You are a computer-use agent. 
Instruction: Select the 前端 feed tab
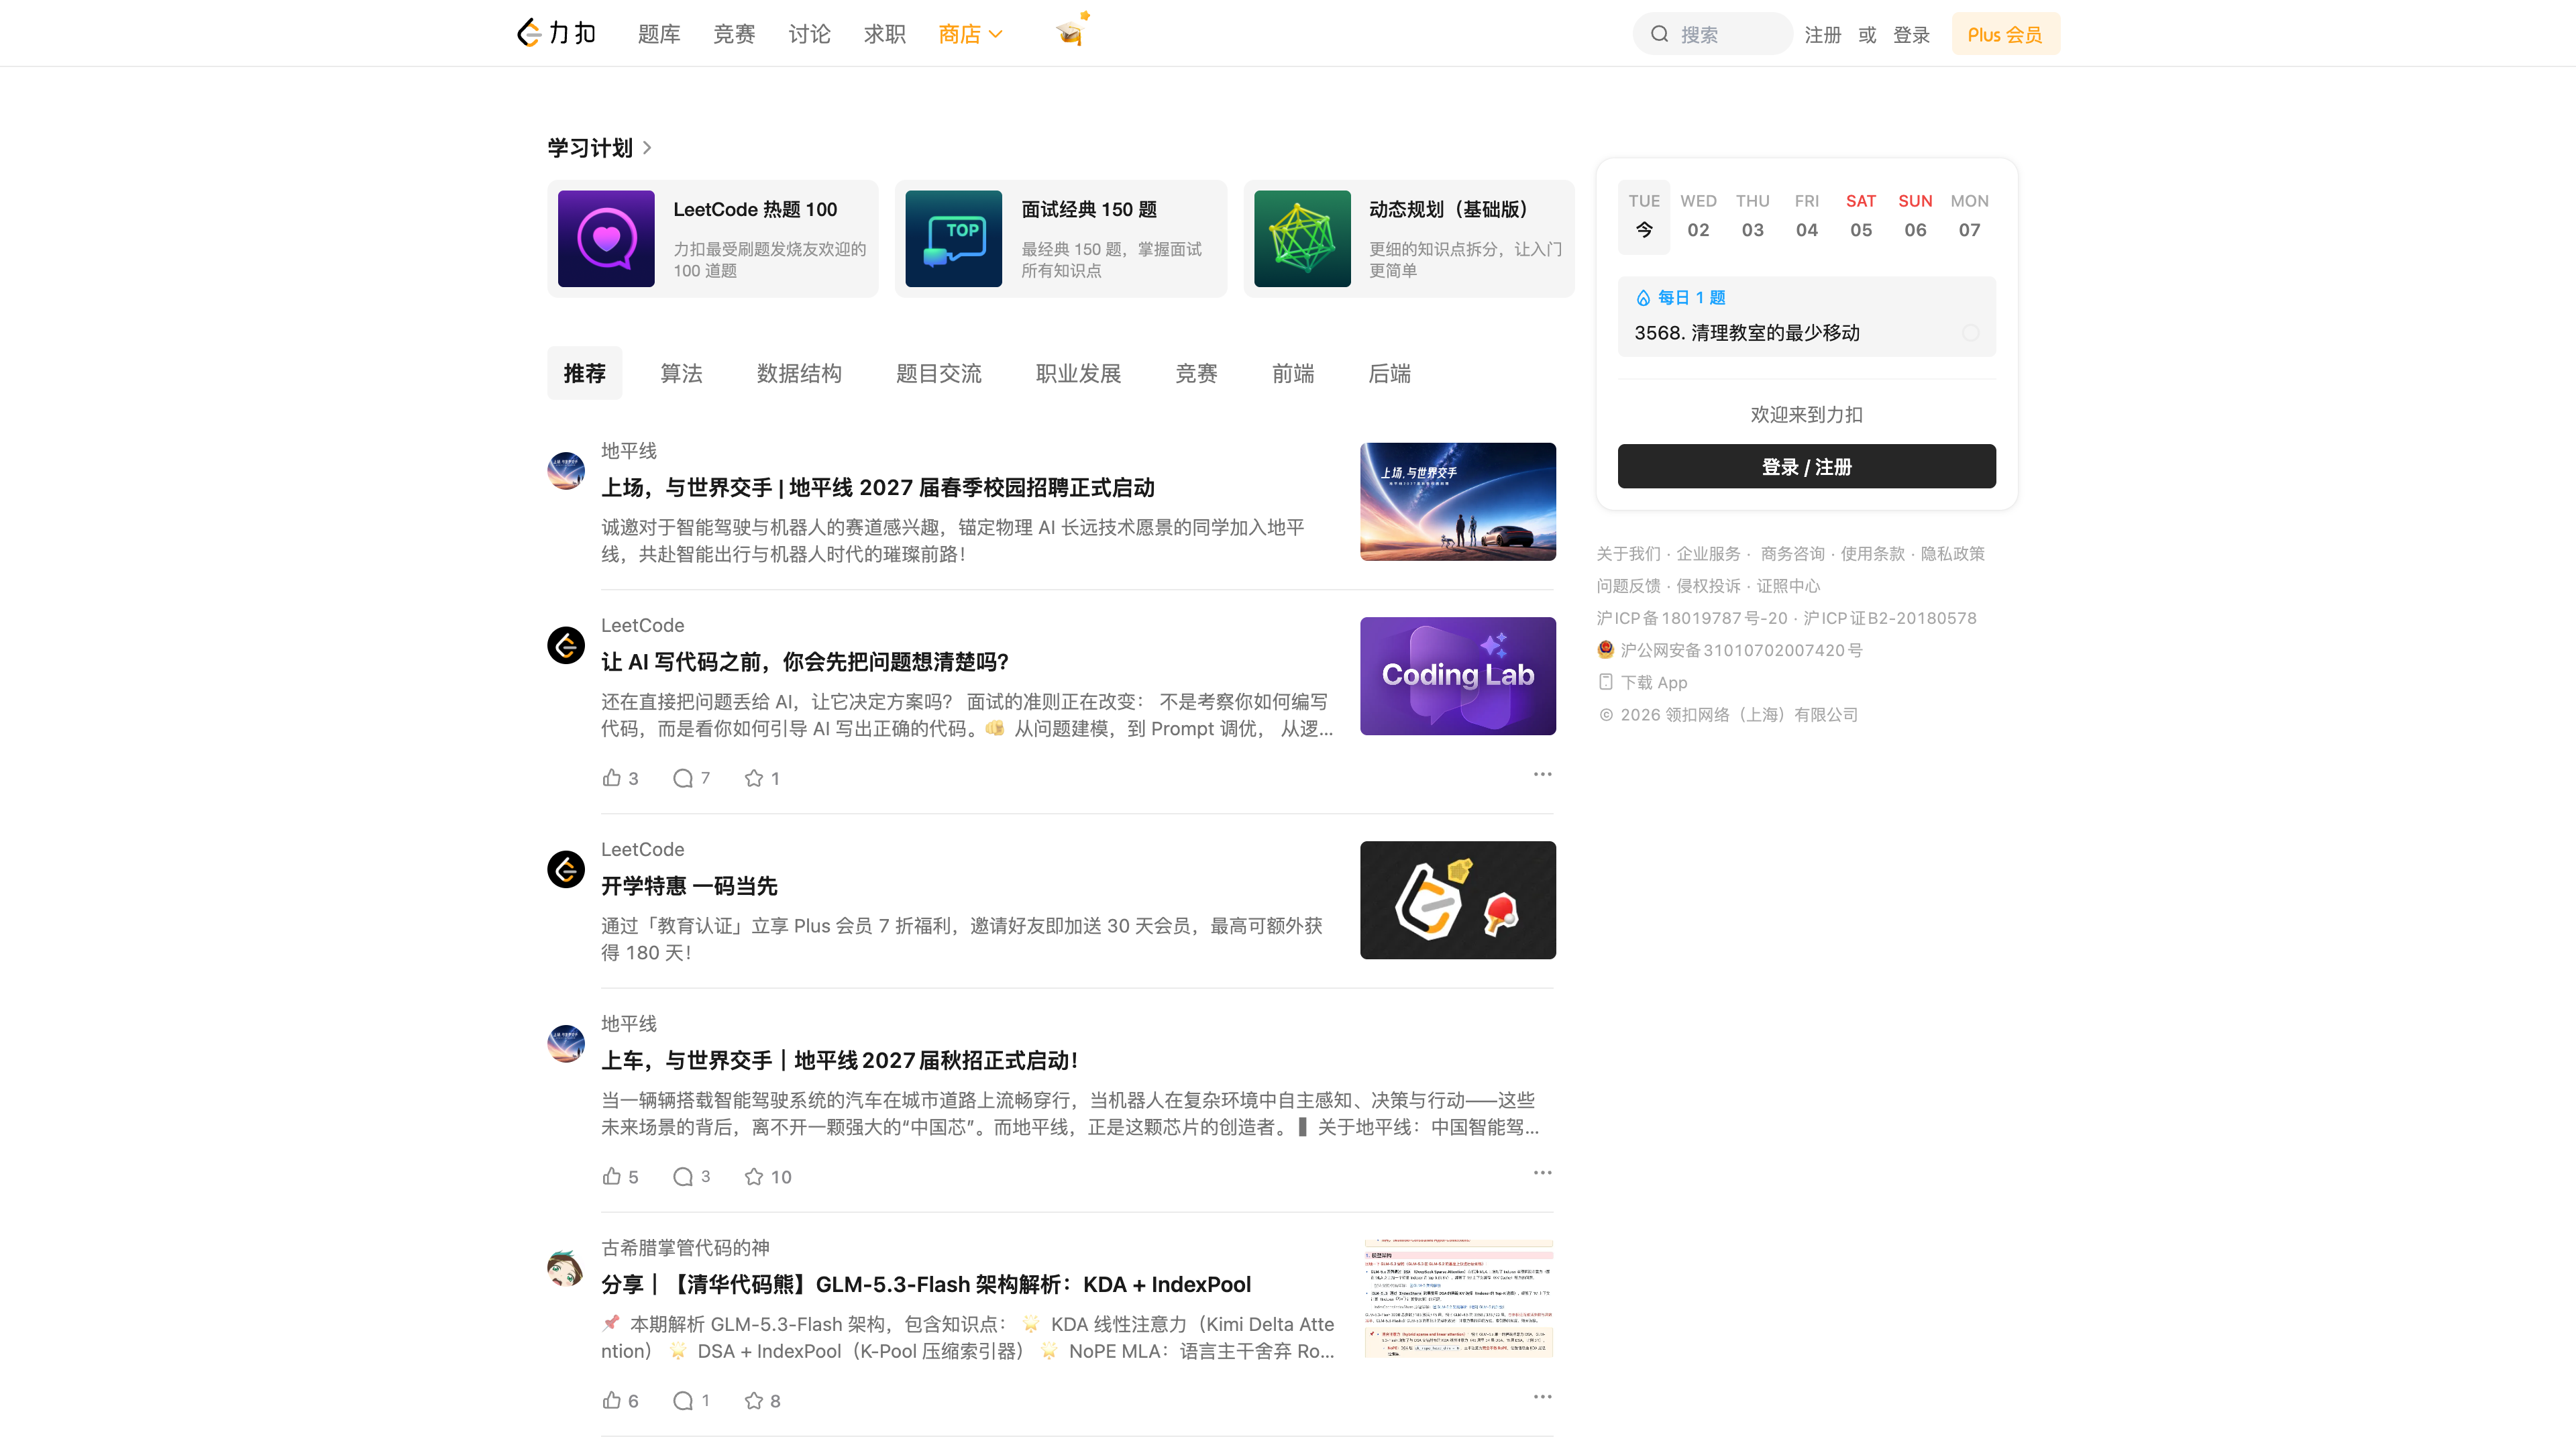click(x=1293, y=373)
